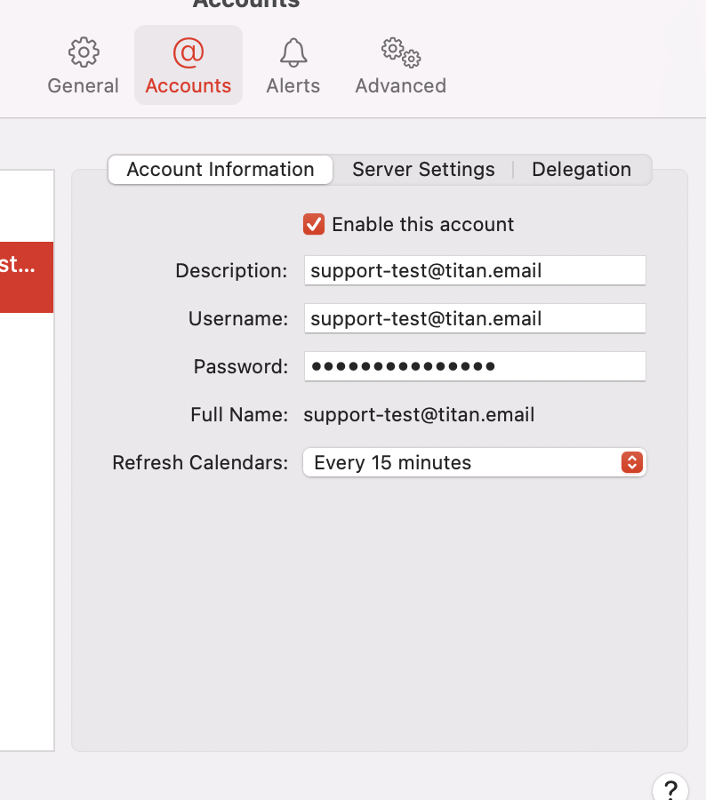Click the Full Name label
This screenshot has width=706, height=800.
(239, 414)
